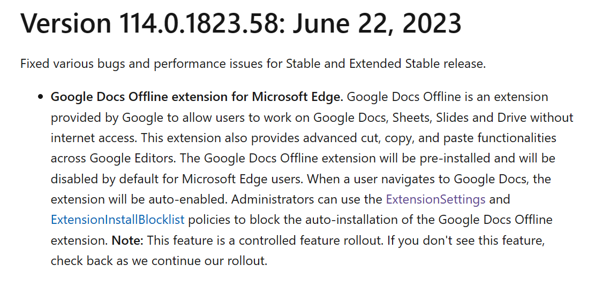Click the ExtensionSettings policy link
This screenshot has height=288, width=595.
[x=435, y=199]
